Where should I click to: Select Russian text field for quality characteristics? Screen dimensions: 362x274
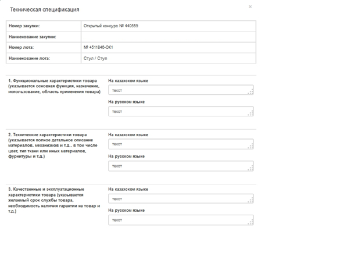tap(180, 220)
